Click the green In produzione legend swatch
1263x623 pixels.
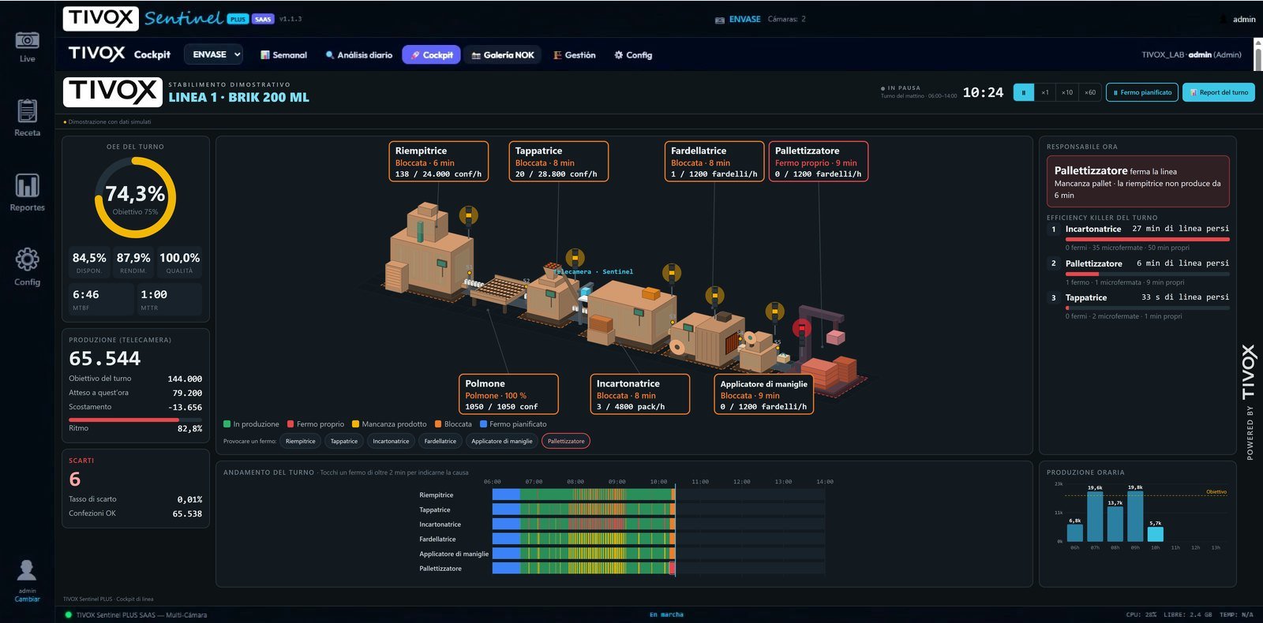(227, 424)
